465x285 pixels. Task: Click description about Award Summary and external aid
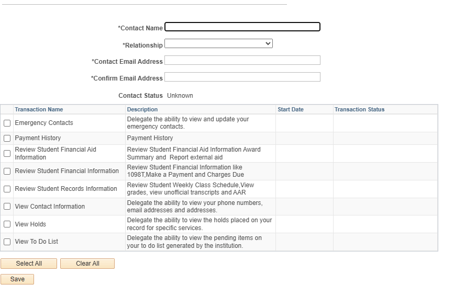(x=194, y=153)
